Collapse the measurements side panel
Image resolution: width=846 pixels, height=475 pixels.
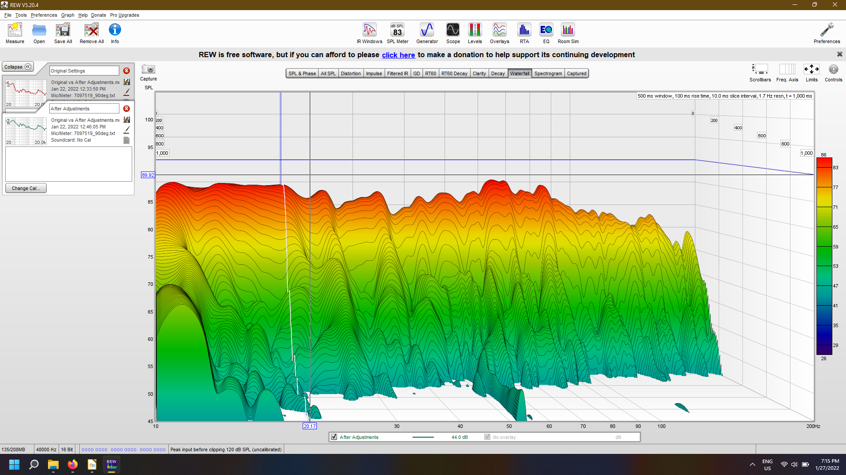coord(18,67)
